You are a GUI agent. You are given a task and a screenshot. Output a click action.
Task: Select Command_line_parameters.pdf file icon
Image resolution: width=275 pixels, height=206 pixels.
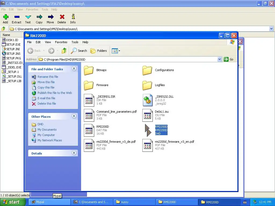tap(89, 115)
